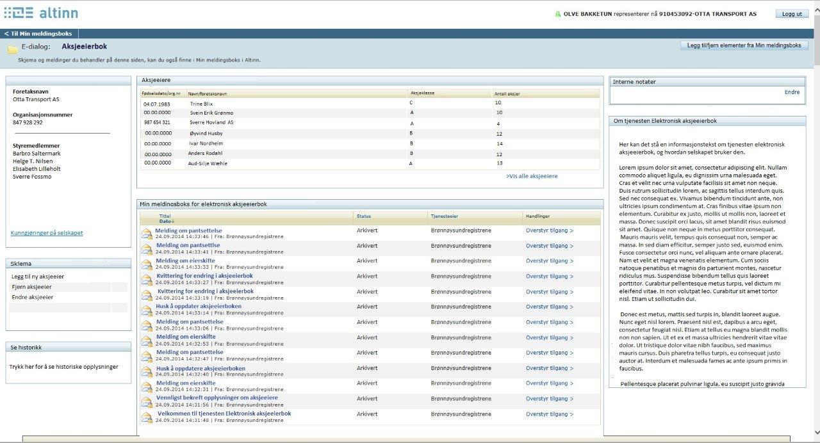
Task: Open the Kunngjøringer på selskapet link
Action: tap(47, 233)
